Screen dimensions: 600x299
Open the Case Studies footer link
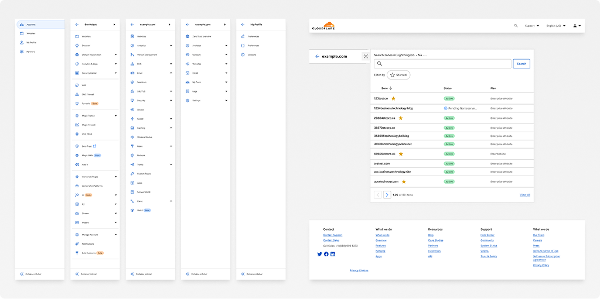[435, 240]
